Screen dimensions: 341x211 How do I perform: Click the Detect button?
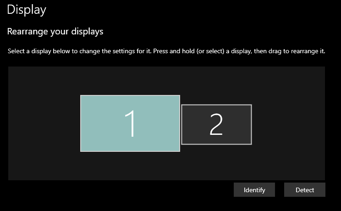[304, 190]
